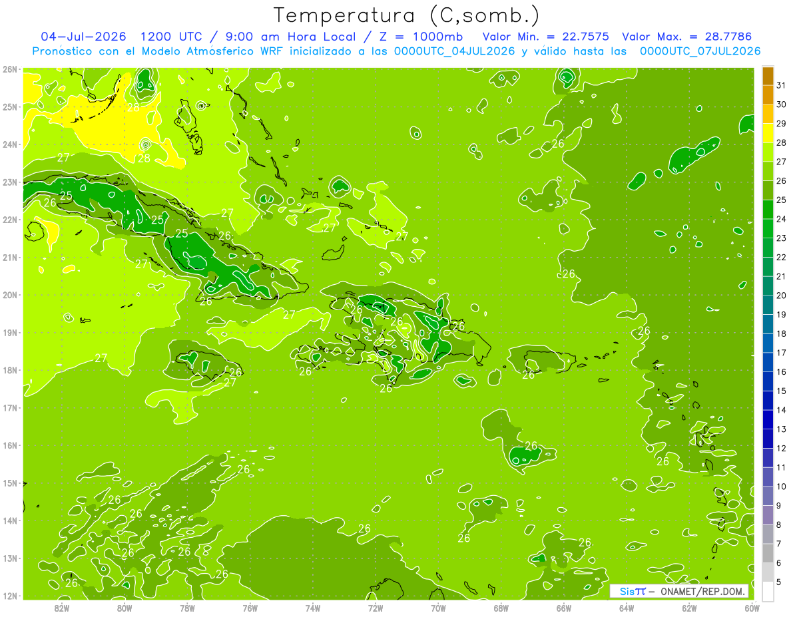Click the latitude axis label "21N"
This screenshot has height=617, width=799.
[10, 257]
